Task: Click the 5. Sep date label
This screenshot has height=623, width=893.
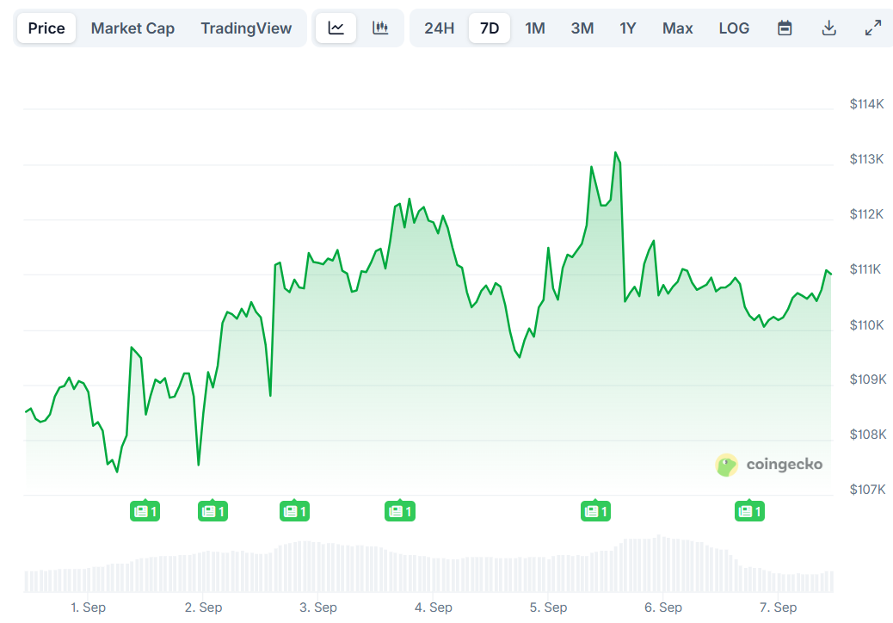Action: pyautogui.click(x=548, y=608)
